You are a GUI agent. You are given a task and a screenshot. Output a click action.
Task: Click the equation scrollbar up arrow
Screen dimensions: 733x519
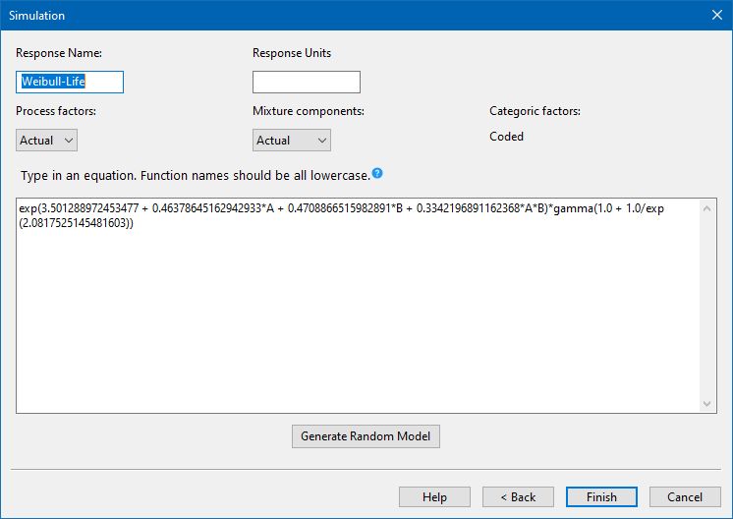(x=707, y=208)
